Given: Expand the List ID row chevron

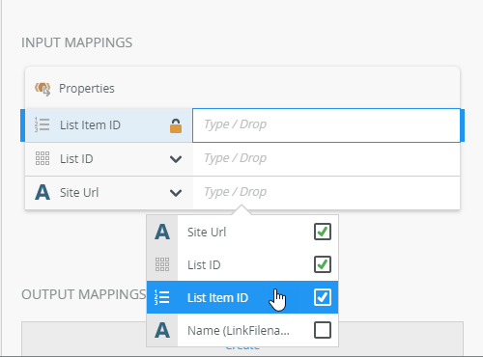Looking at the screenshot, I should pyautogui.click(x=176, y=159).
